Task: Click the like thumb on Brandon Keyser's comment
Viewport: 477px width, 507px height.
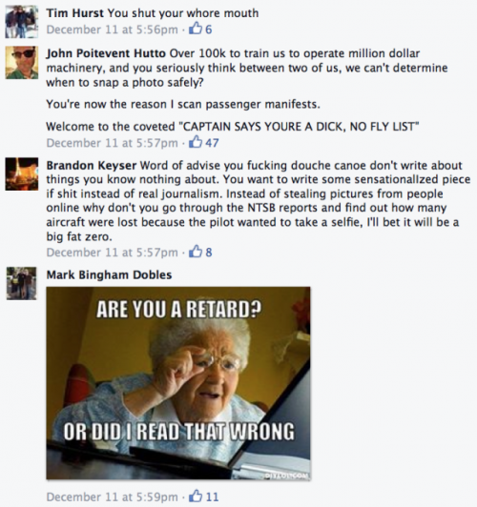Action: tap(196, 252)
